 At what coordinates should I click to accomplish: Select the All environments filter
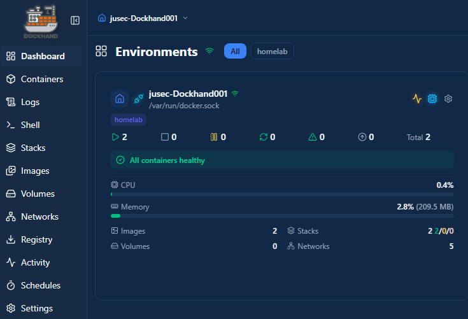235,52
